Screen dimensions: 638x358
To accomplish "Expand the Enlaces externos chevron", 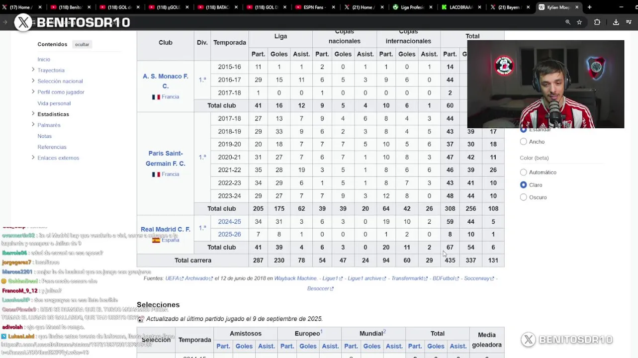I will pos(33,158).
